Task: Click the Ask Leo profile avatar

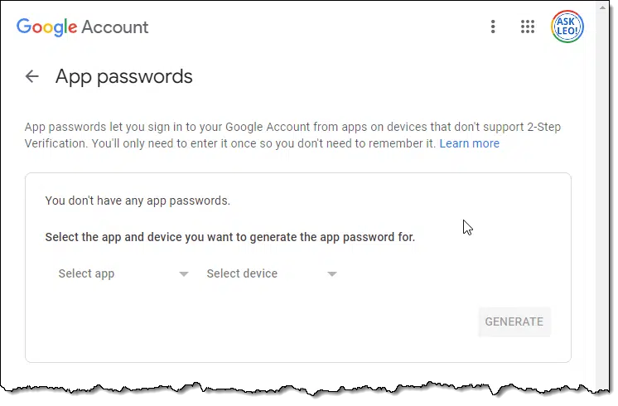Action: [567, 27]
